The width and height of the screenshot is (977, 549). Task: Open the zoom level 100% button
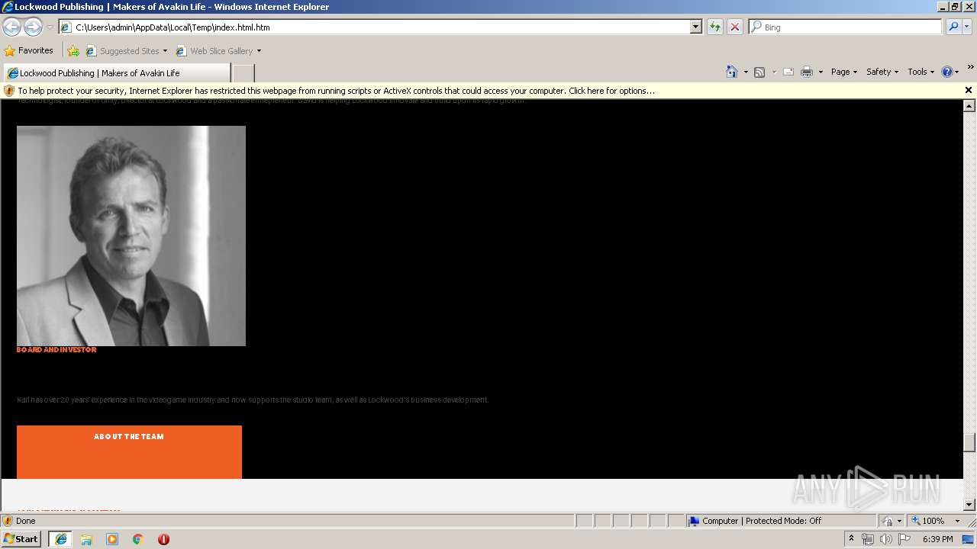click(x=928, y=521)
